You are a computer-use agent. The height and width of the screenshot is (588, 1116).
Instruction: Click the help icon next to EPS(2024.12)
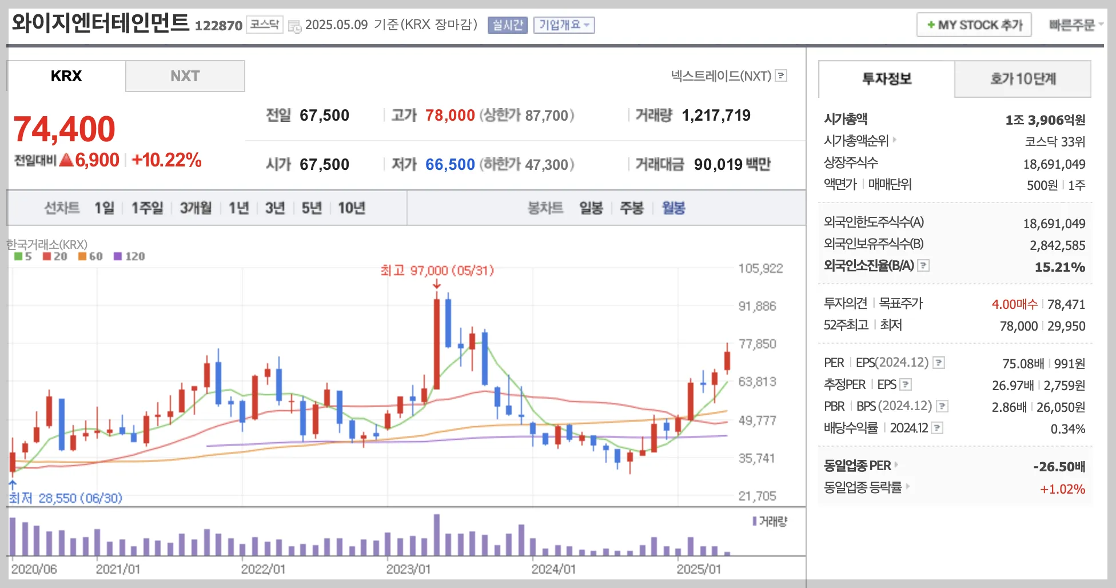(939, 363)
